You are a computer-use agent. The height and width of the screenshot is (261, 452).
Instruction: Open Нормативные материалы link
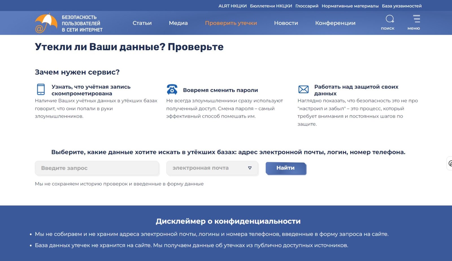tap(350, 6)
